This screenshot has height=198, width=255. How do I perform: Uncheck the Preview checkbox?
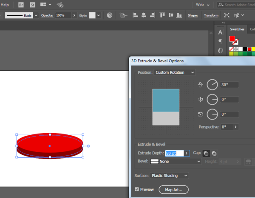pyautogui.click(x=137, y=190)
